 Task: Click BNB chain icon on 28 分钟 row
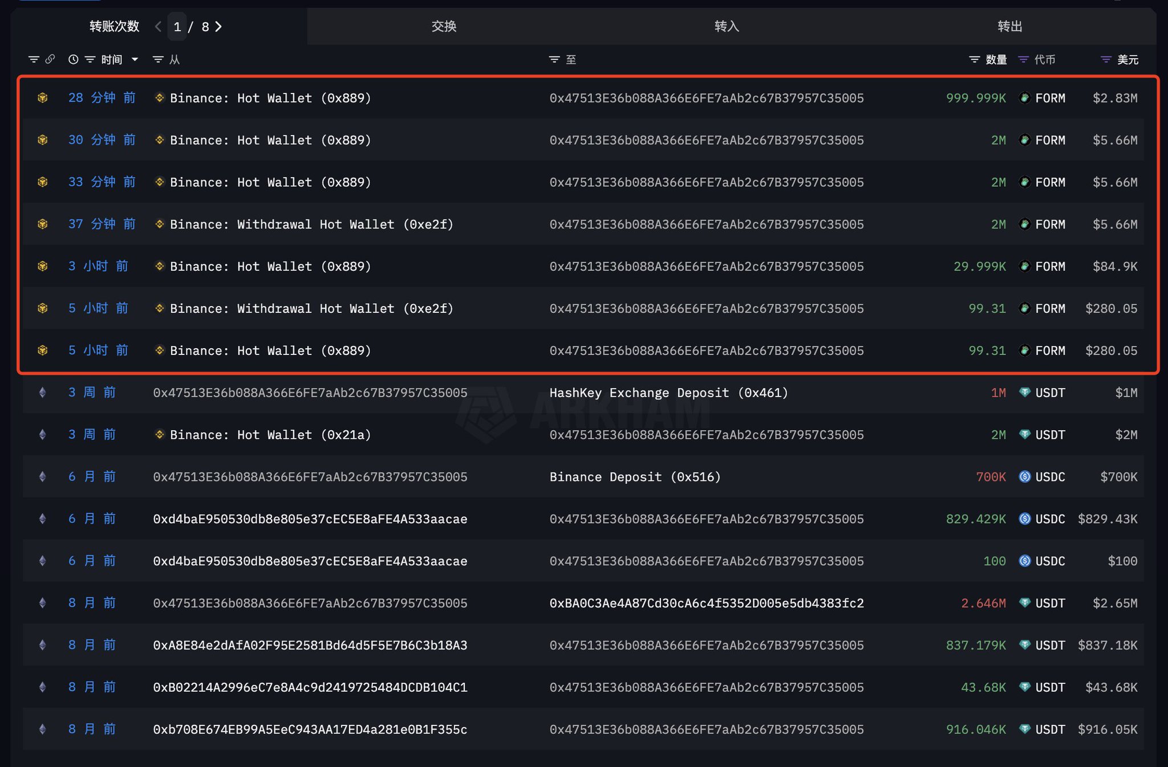[x=42, y=98]
